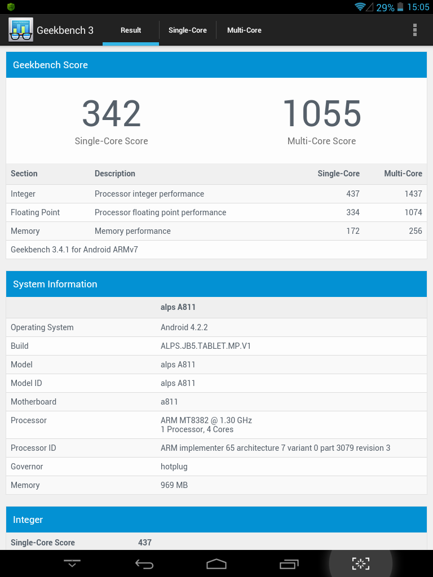
Task: Tap the Operating System row label
Action: (x=42, y=327)
